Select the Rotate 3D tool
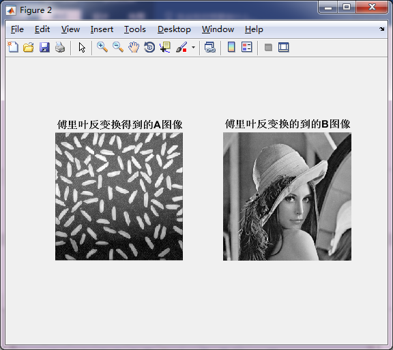The height and width of the screenshot is (350, 393). click(149, 47)
